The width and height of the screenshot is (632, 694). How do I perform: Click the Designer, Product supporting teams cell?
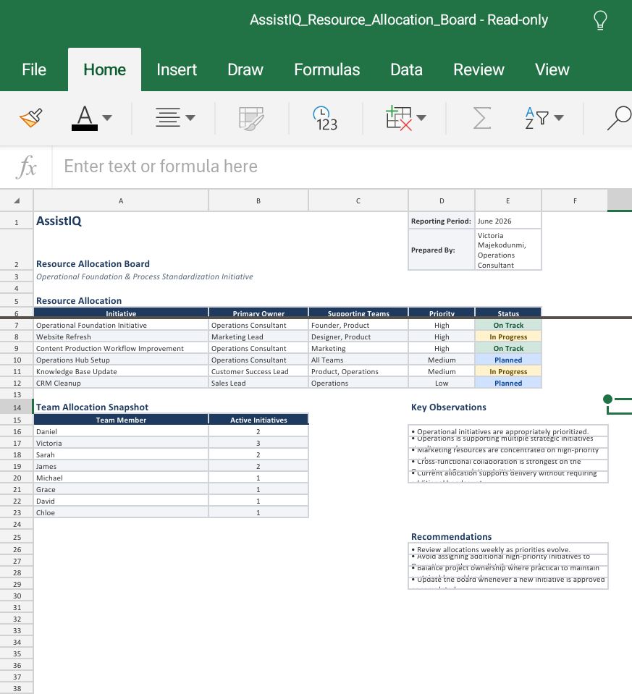[x=358, y=337]
